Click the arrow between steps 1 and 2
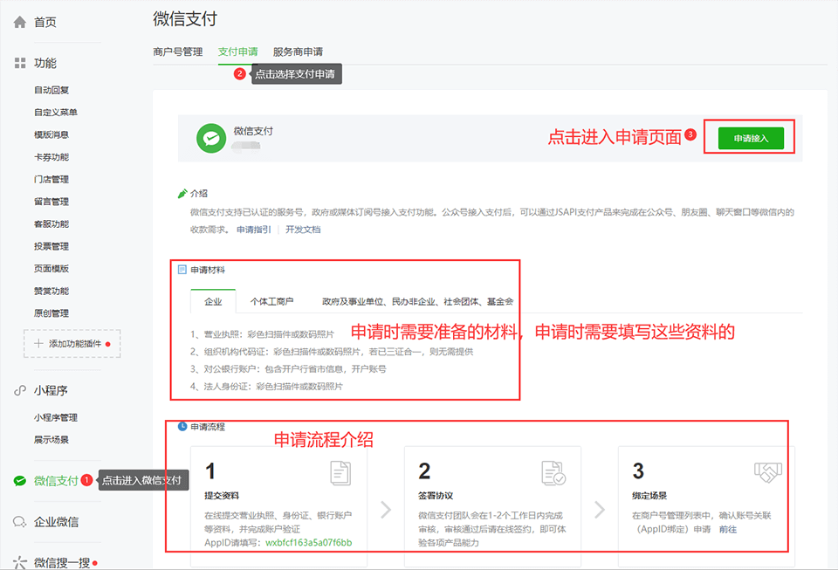The width and height of the screenshot is (838, 570). (x=386, y=510)
